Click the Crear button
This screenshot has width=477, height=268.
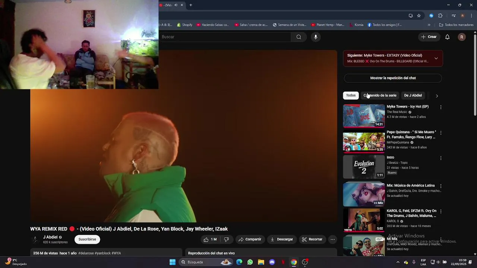429,37
